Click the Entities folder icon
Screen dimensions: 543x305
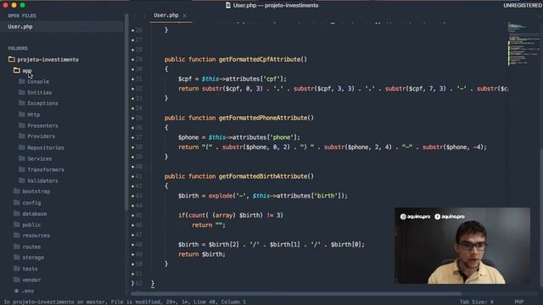click(x=22, y=92)
